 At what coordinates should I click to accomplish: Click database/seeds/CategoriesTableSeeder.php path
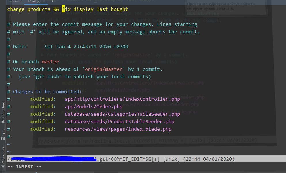pyautogui.click(x=122, y=114)
